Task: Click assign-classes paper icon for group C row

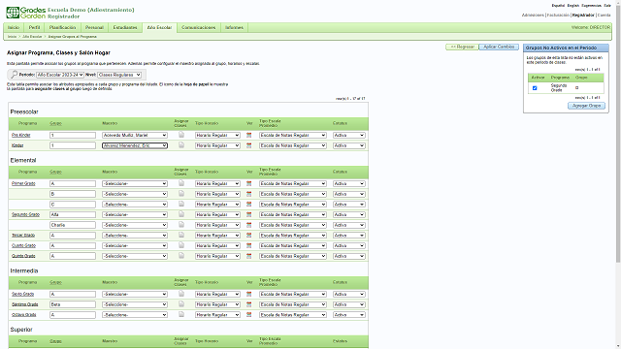Action: tap(181, 204)
